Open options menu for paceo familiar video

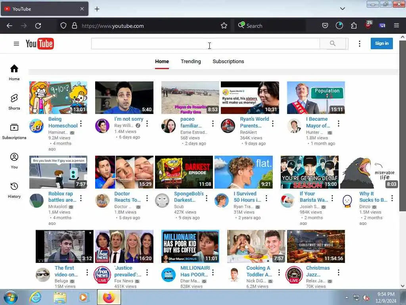coord(213,124)
